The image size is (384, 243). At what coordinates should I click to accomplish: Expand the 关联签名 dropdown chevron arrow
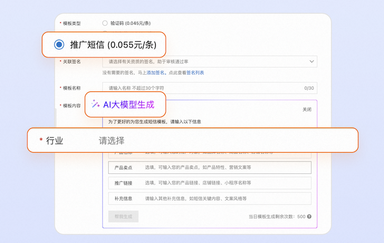click(x=311, y=61)
